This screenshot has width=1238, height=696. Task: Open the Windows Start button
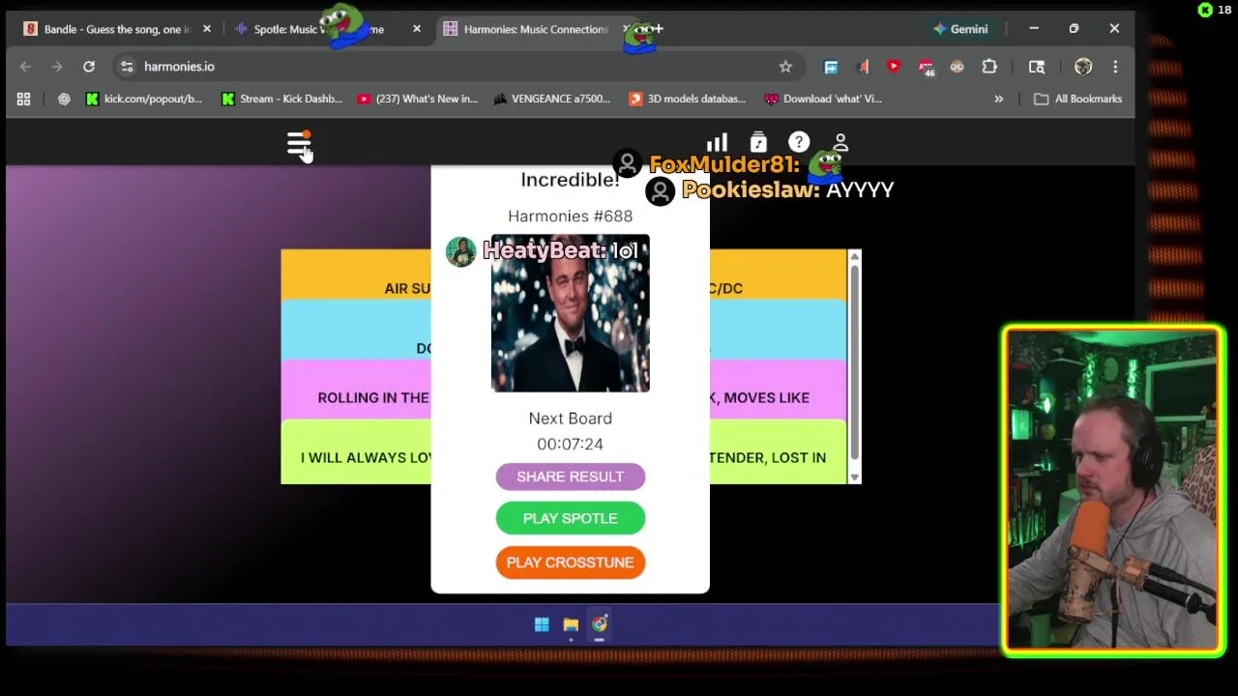pyautogui.click(x=542, y=624)
